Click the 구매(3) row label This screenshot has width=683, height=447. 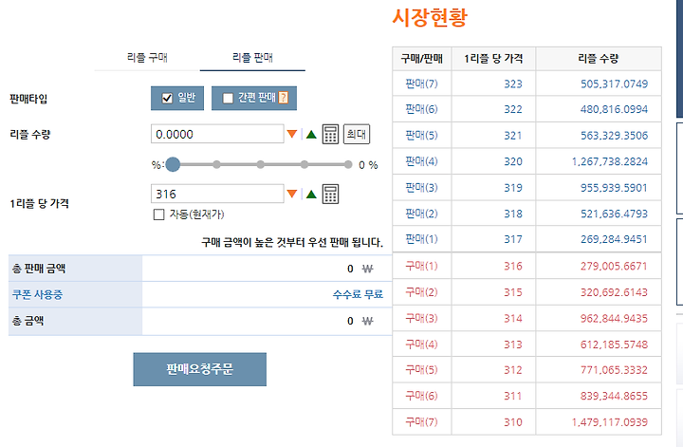coord(421,319)
